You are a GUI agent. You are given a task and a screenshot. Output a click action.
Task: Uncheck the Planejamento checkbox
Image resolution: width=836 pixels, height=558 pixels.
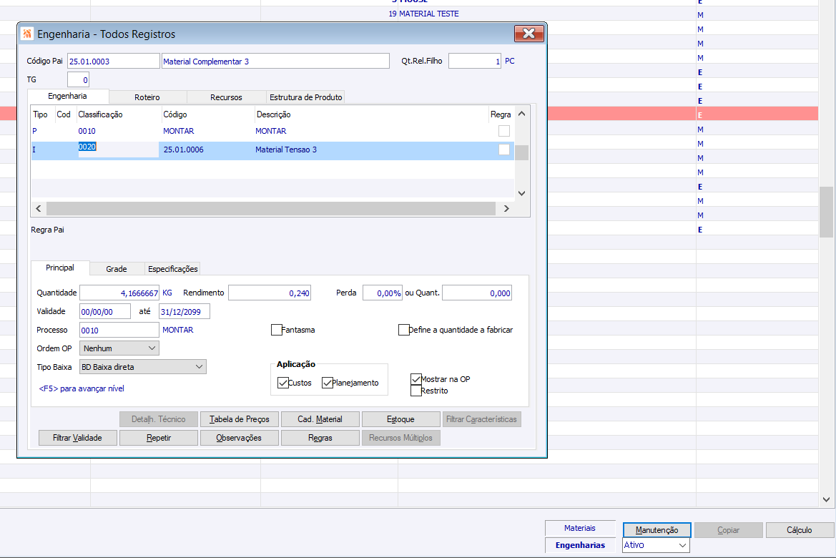tap(328, 383)
